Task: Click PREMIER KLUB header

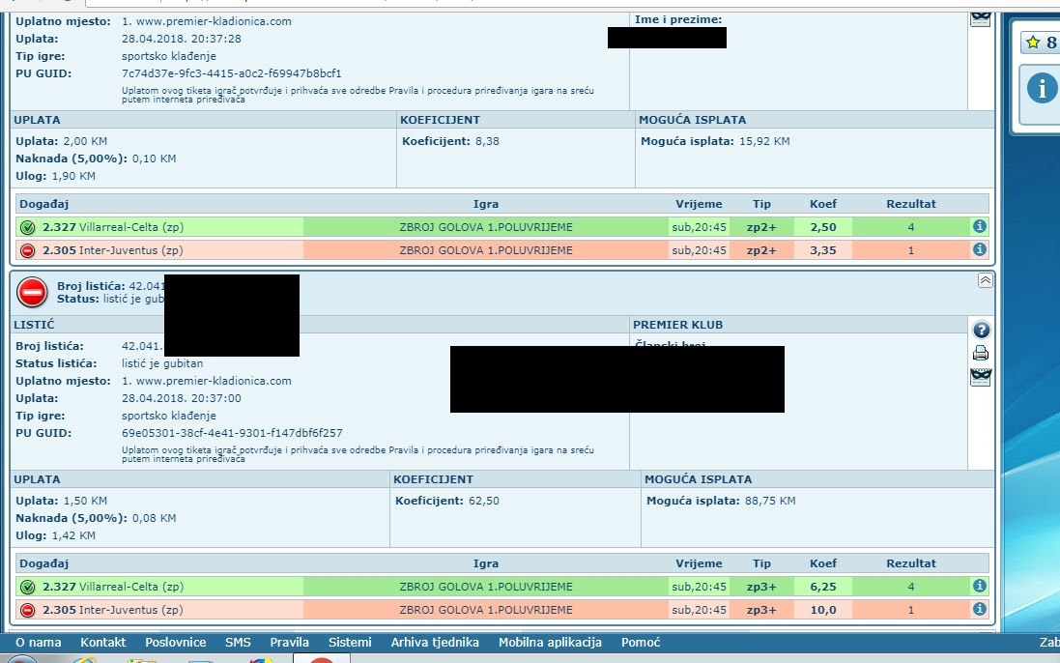Action: click(x=678, y=325)
